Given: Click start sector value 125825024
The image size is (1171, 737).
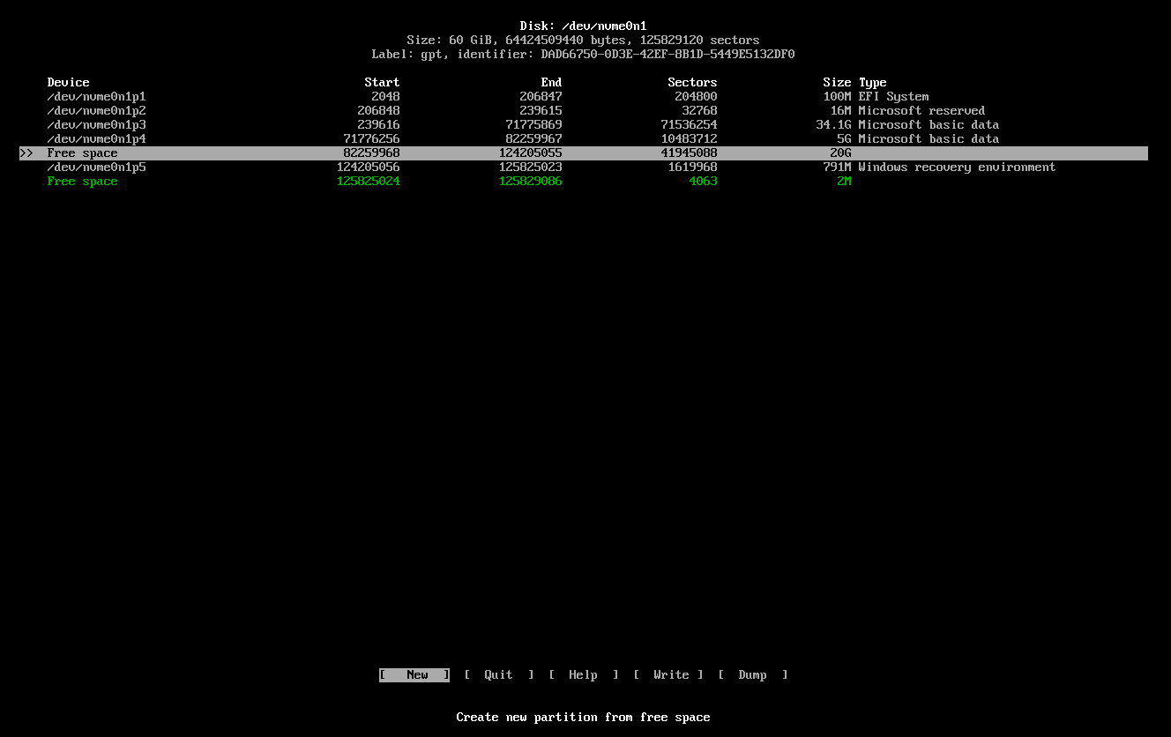Looking at the screenshot, I should 369,182.
